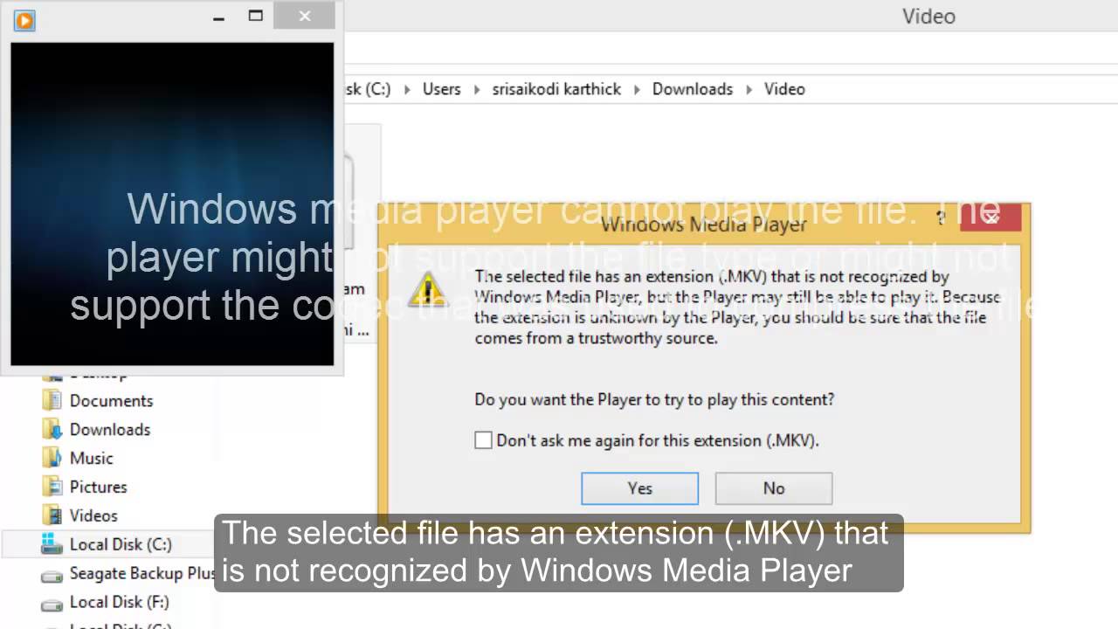1118x629 pixels.
Task: Click Users in the address bar path
Action: pos(441,89)
